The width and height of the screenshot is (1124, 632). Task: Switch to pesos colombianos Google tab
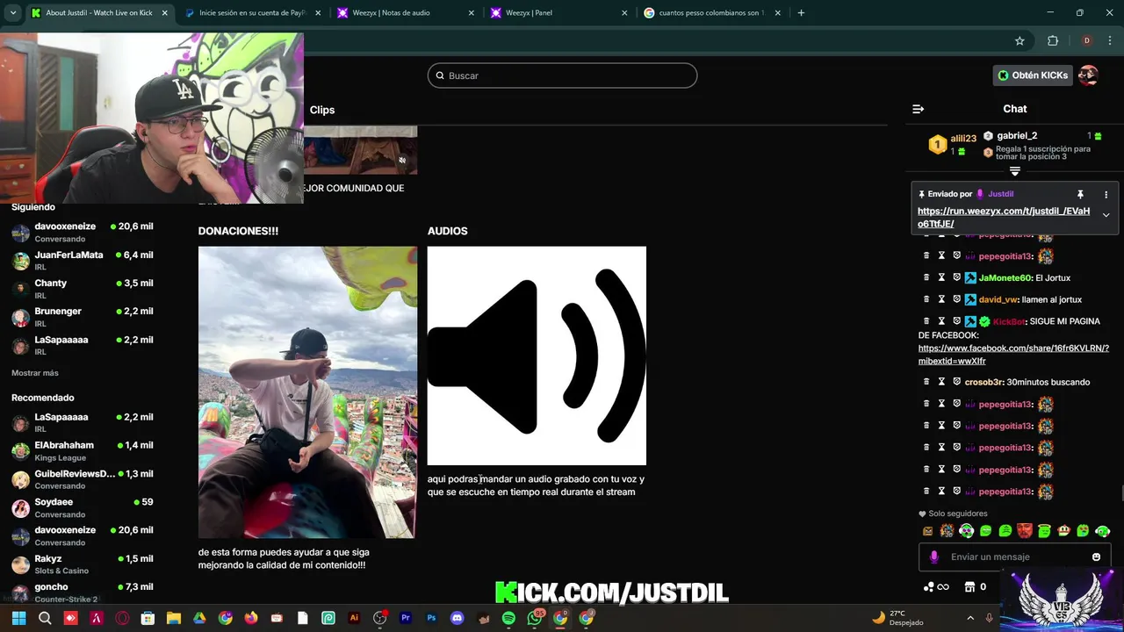(712, 13)
